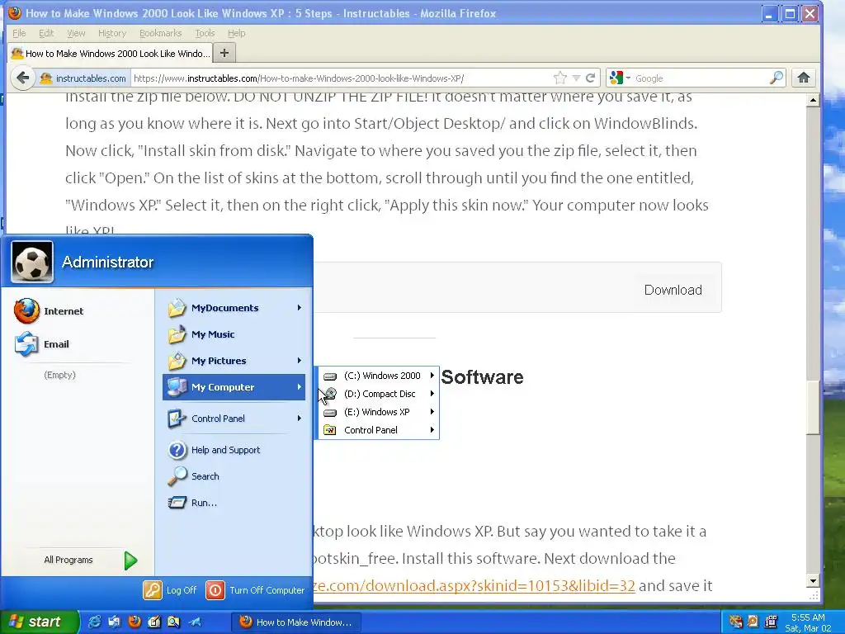
Task: Expand All Programs with the green arrow
Action: coord(130,561)
